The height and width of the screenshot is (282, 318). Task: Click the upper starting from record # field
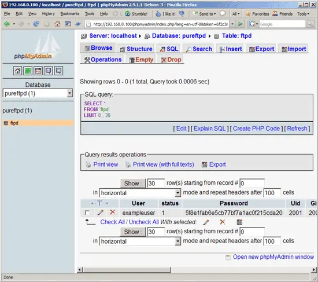click(252, 183)
